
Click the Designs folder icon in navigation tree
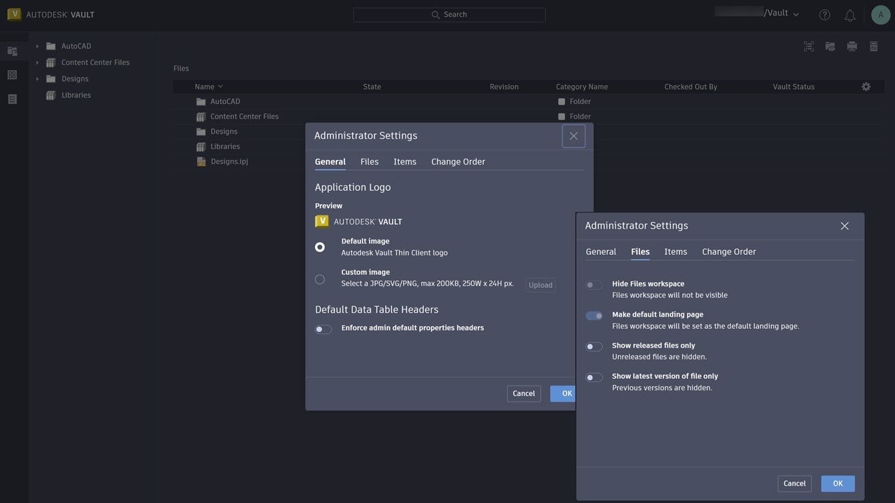51,79
